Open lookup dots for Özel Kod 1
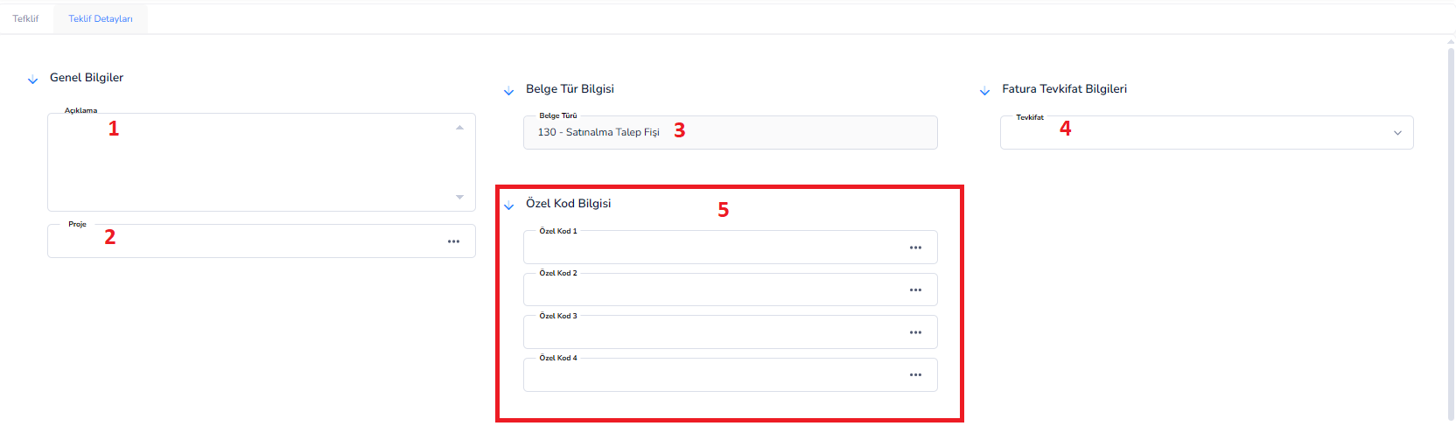 click(x=915, y=248)
